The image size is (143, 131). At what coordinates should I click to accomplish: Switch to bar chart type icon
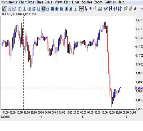[9, 9]
